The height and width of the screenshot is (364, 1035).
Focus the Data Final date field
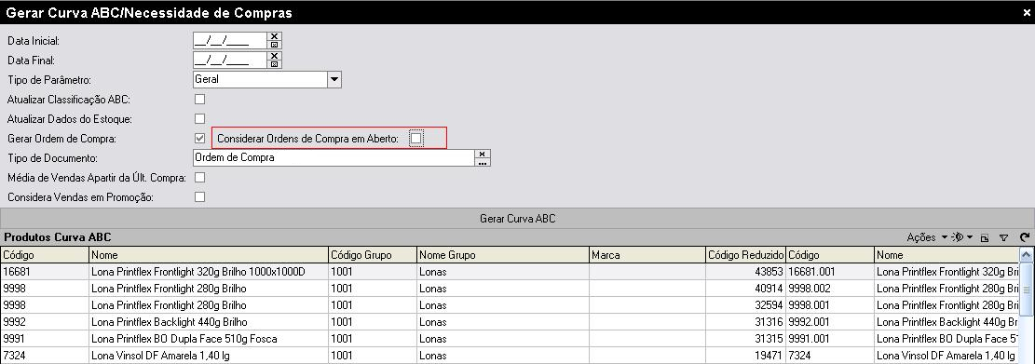230,61
